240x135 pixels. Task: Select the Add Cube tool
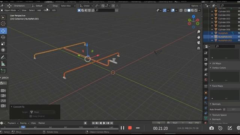pos(3,71)
